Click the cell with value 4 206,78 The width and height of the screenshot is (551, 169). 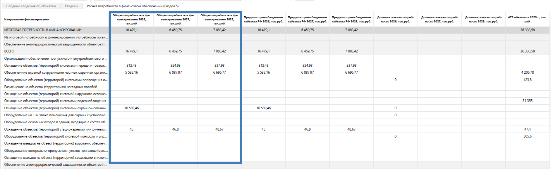527,73
